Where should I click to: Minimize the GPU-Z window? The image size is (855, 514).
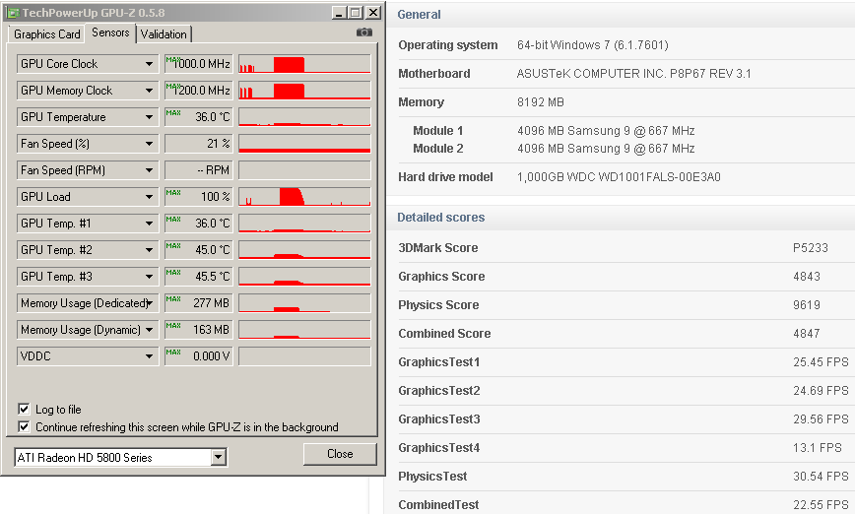[x=339, y=13]
